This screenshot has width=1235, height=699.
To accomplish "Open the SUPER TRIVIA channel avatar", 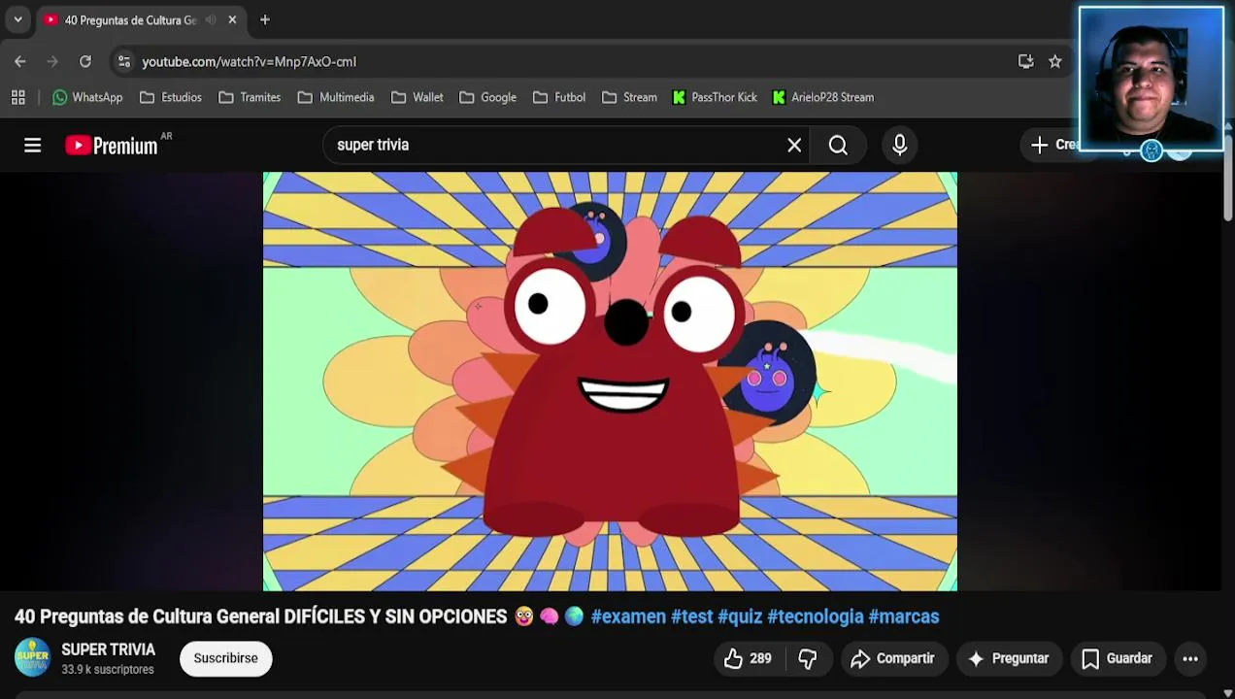I will point(32,657).
